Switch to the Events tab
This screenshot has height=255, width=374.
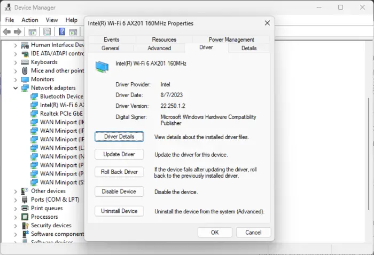point(111,39)
